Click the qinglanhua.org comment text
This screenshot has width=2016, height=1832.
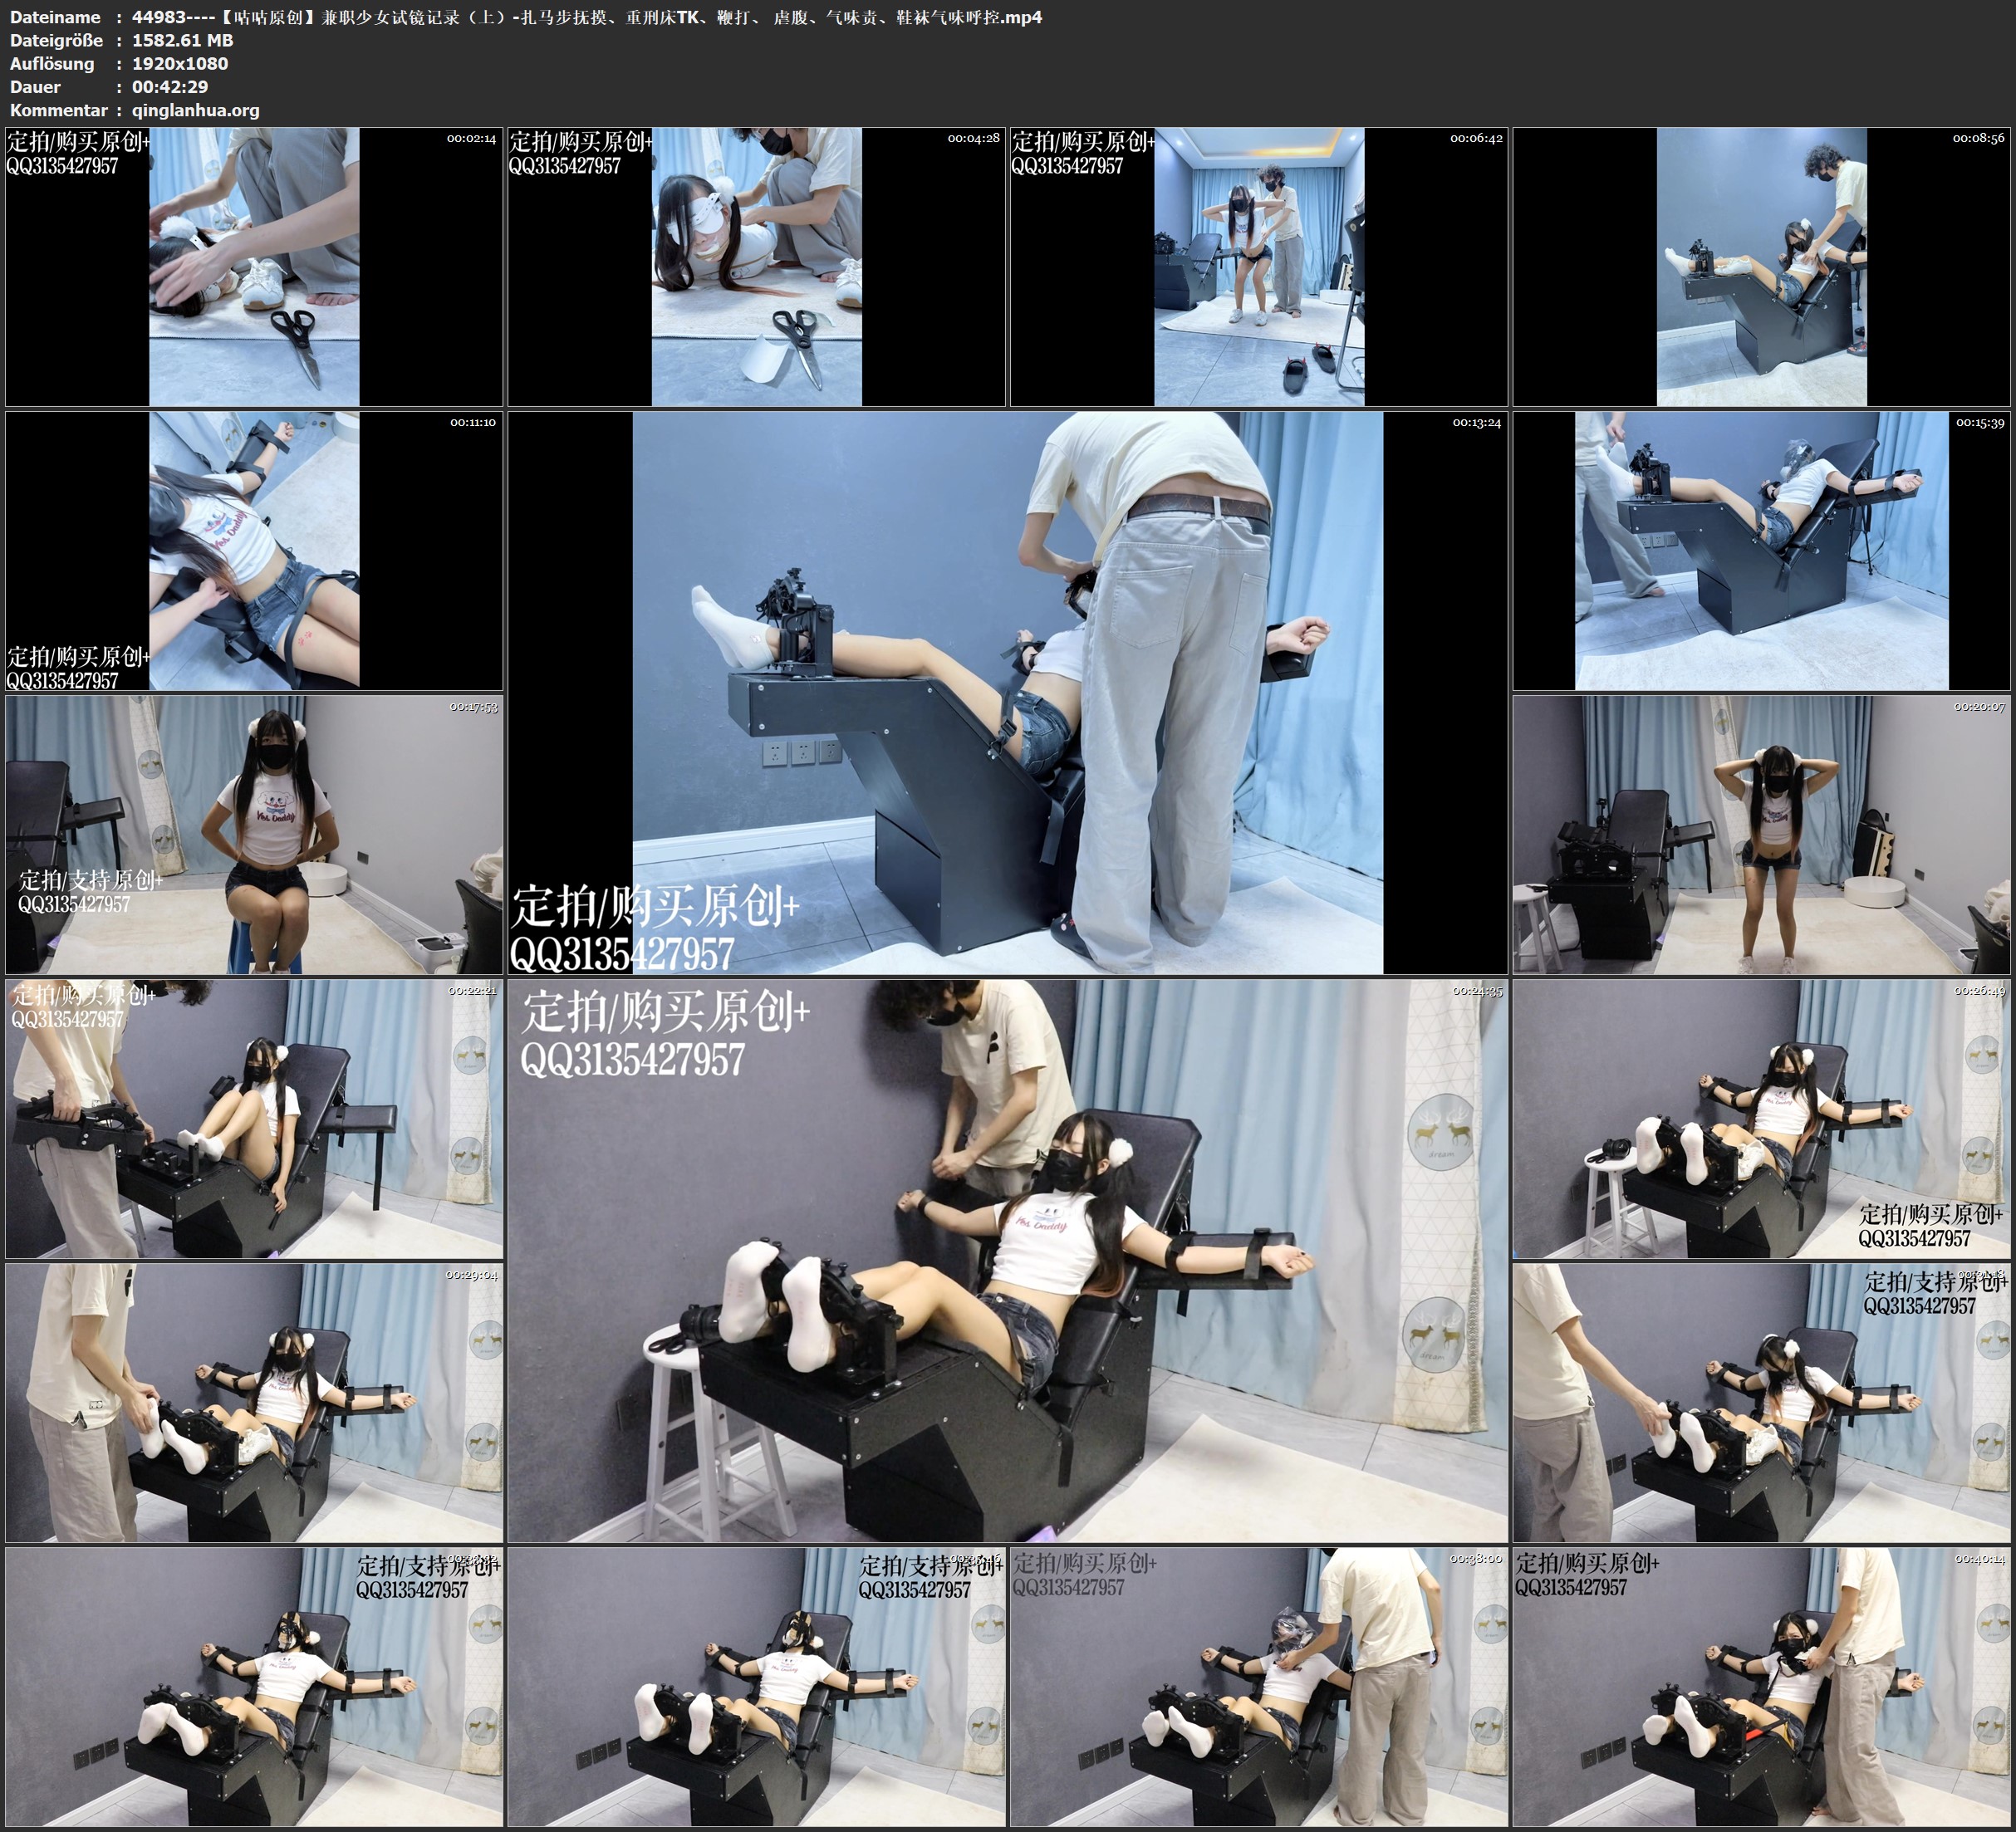[x=195, y=110]
